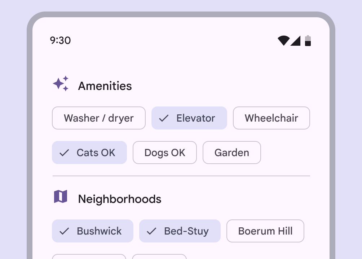Click the Amenities sparkle icon
362x259 pixels.
point(61,84)
